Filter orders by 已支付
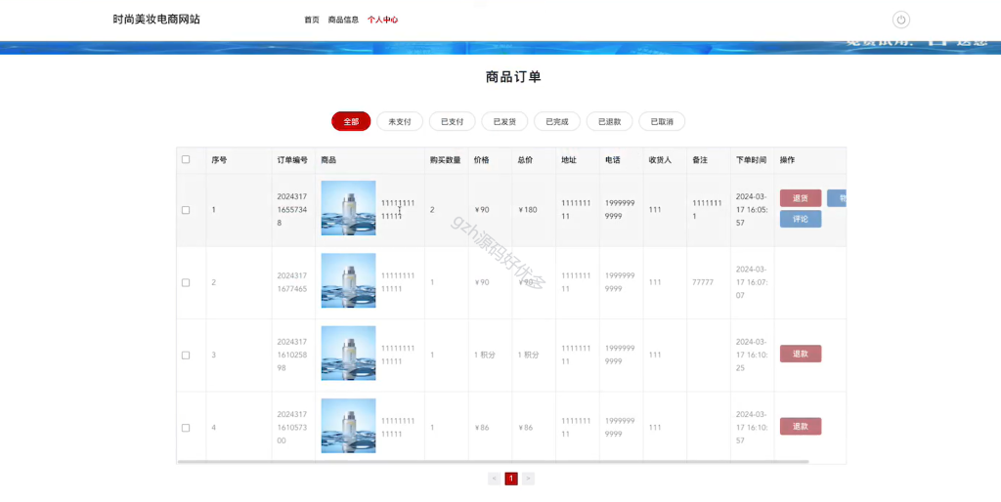The height and width of the screenshot is (502, 1001). pos(452,121)
